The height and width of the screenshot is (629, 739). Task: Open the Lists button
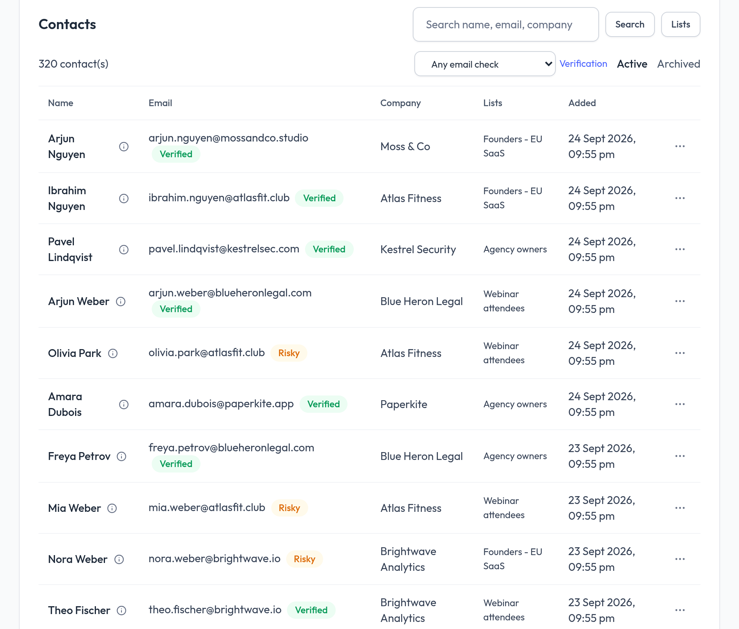click(680, 24)
